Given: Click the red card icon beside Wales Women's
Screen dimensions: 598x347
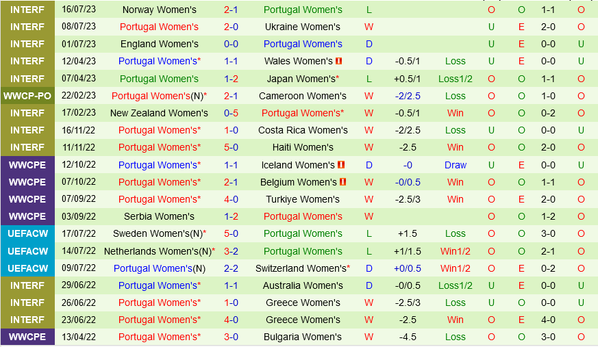Looking at the screenshot, I should click(339, 61).
